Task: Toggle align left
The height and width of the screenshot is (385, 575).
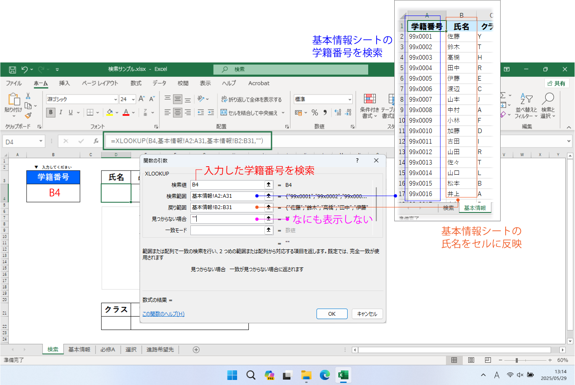Action: tap(168, 113)
